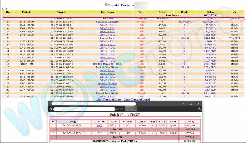The width and height of the screenshot is (246, 143).
Task: Minimize the popup result window
Action: [x=183, y=104]
